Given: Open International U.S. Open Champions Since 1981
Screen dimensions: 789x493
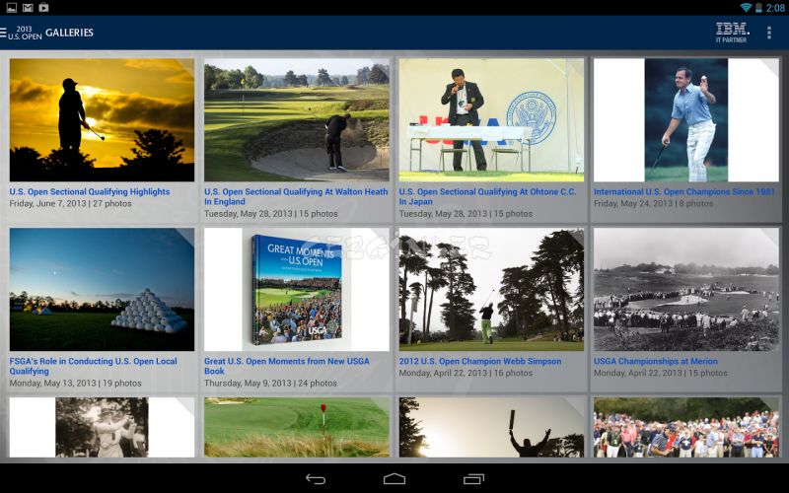Looking at the screenshot, I should (x=684, y=191).
